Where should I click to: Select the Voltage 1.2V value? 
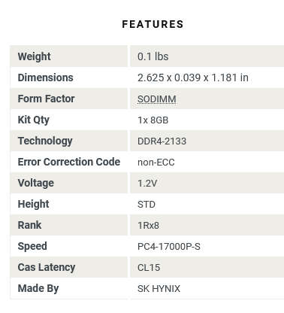147,184
